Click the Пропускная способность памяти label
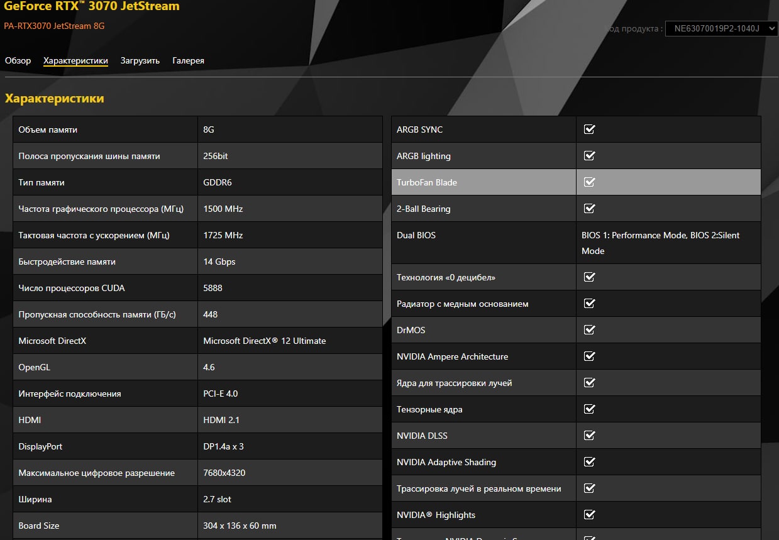 [97, 314]
